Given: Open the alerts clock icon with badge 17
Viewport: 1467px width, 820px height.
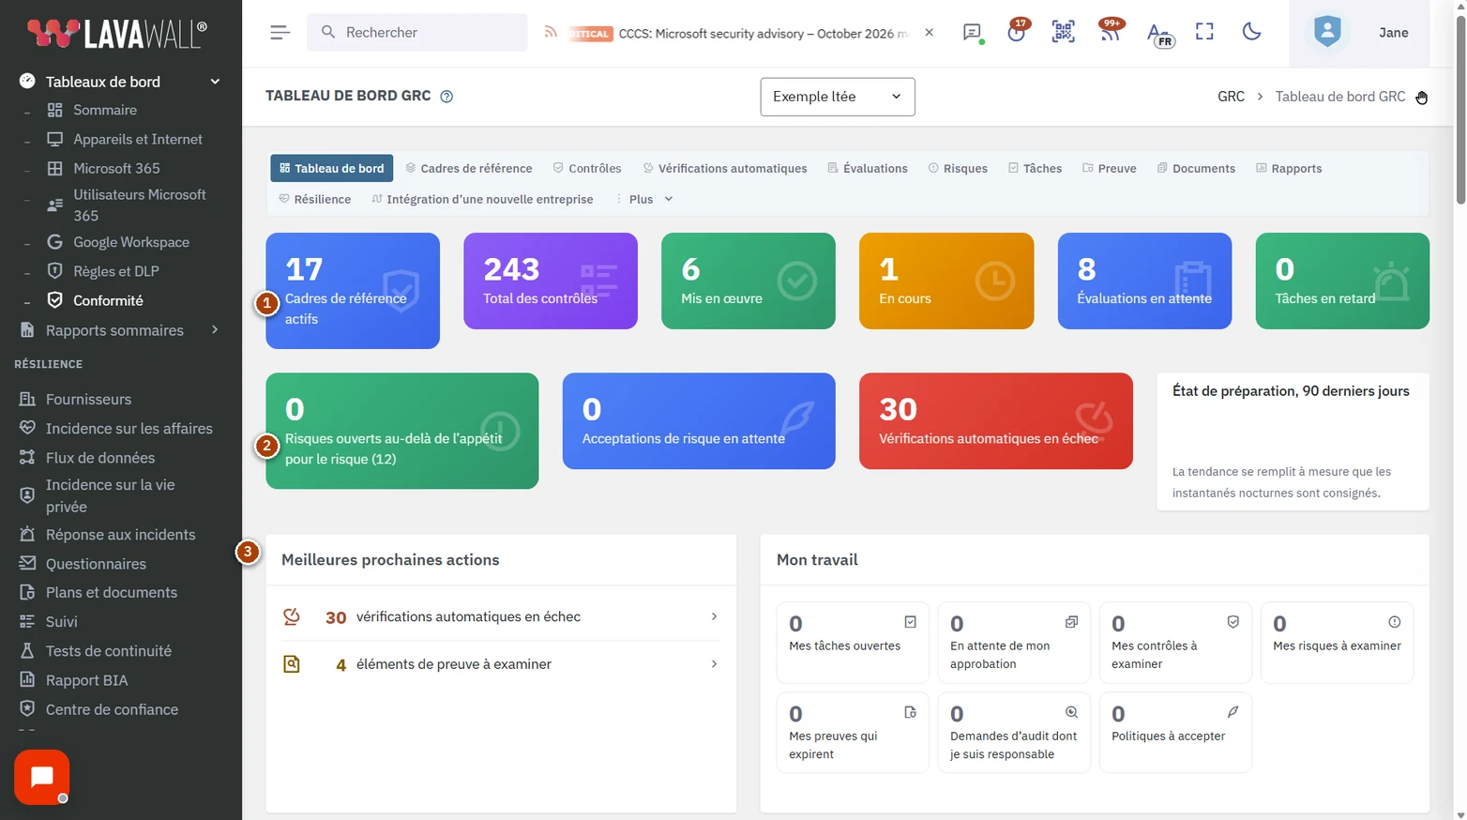Looking at the screenshot, I should (1017, 33).
